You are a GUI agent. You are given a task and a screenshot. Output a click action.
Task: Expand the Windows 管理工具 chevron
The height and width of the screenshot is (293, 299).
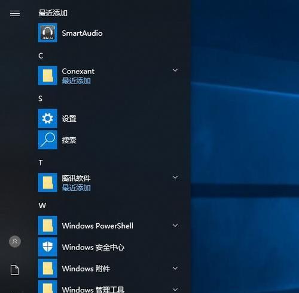coord(175,289)
